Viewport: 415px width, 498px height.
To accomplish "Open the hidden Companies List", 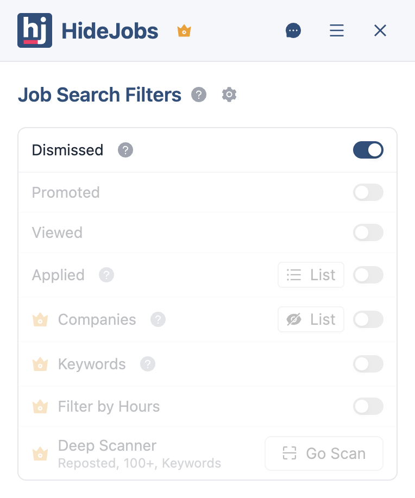I will 311,319.
